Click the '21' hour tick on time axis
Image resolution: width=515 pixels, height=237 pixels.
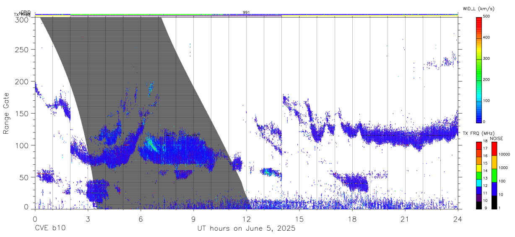pos(405,219)
